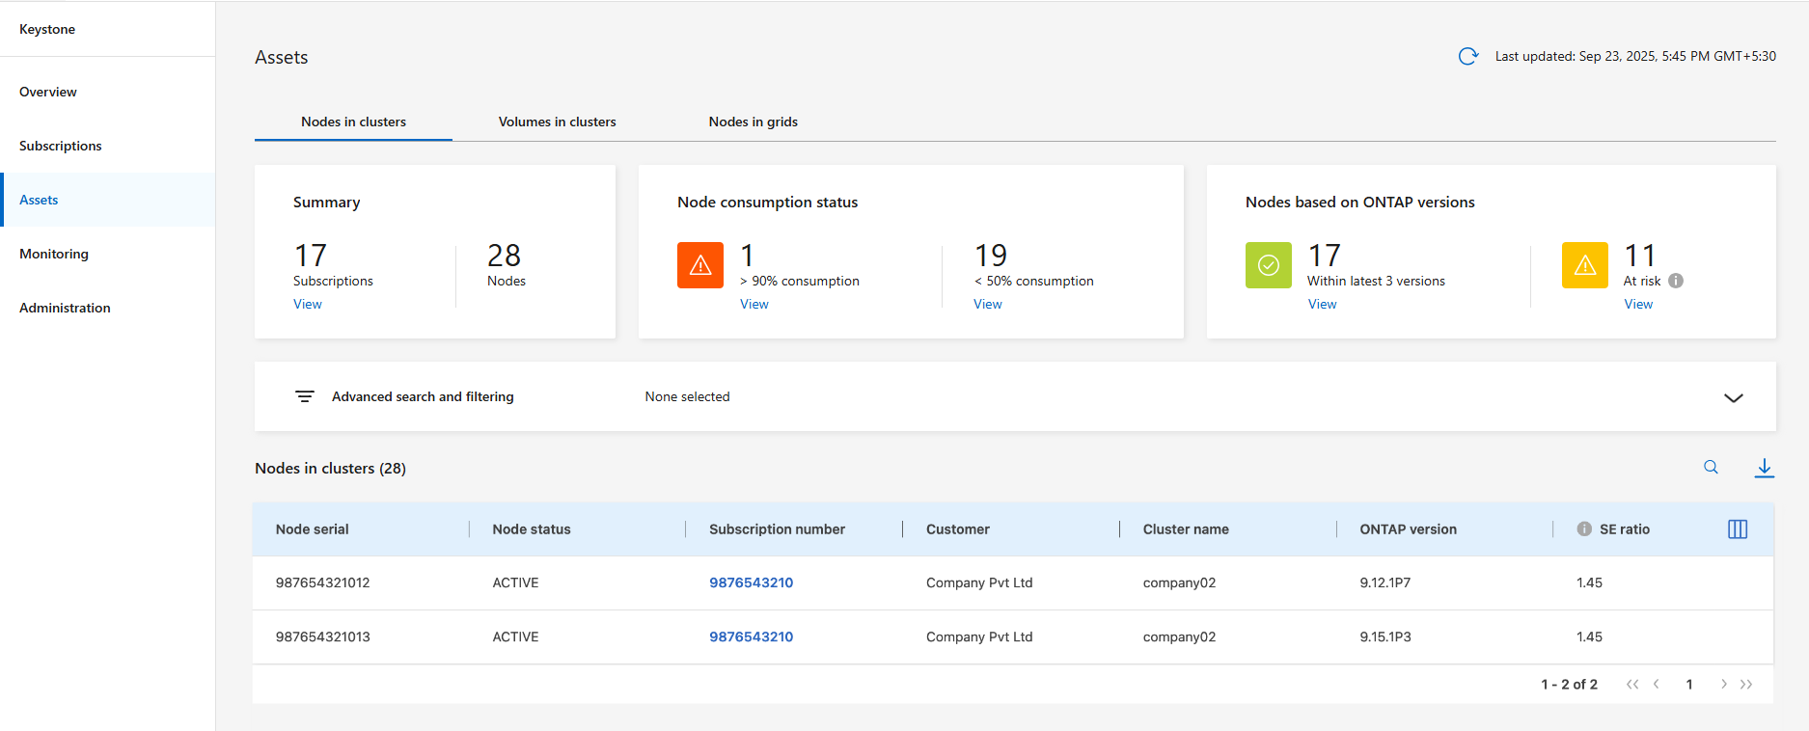Download the nodes in clusters table

(x=1764, y=468)
